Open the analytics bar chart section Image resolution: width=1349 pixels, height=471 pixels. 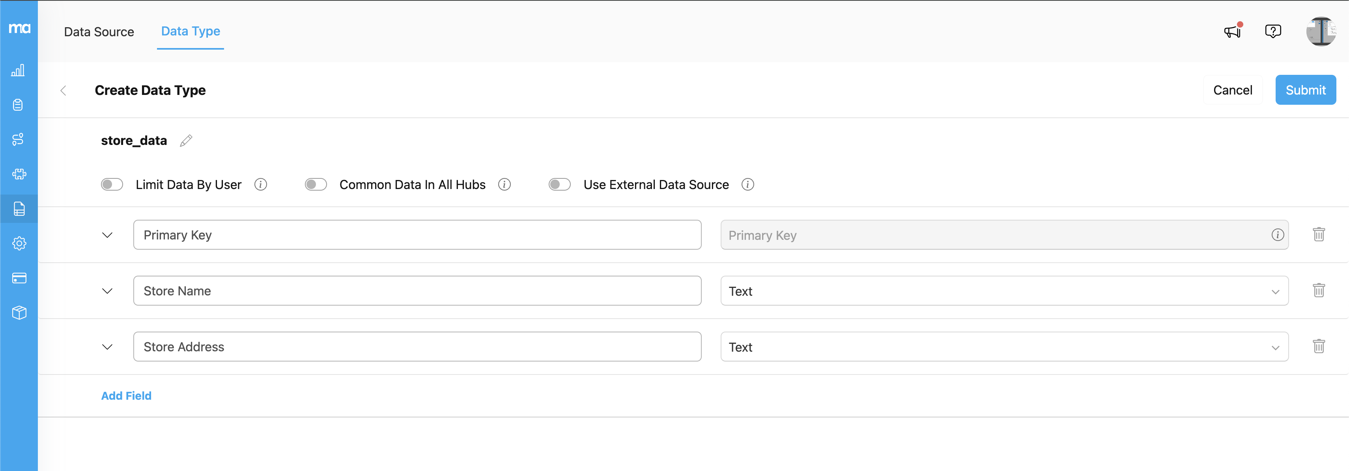tap(19, 70)
